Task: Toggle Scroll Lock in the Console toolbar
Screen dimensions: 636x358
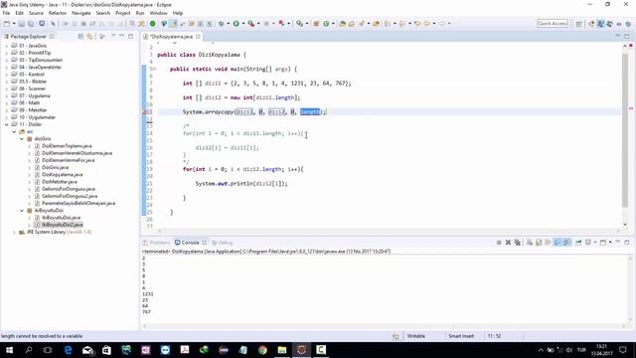Action: pyautogui.click(x=539, y=243)
